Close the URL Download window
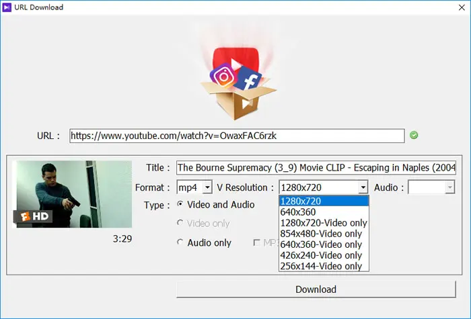This screenshot has height=319, width=471. tap(462, 7)
